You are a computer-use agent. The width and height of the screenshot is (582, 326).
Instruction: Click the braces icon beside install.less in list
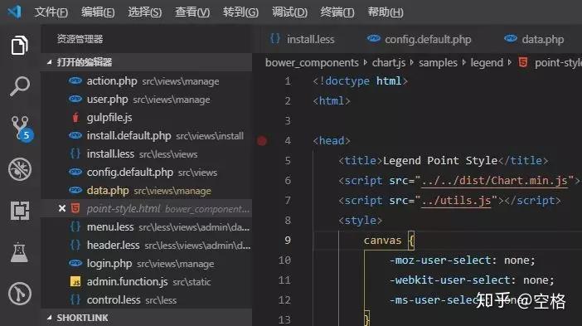pyautogui.click(x=75, y=153)
